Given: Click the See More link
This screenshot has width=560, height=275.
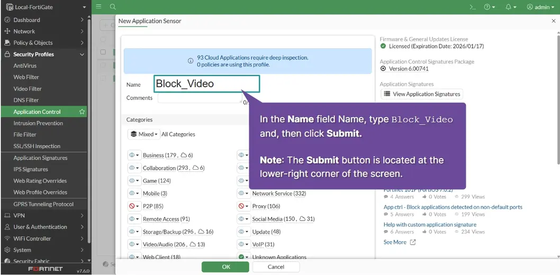Looking at the screenshot, I should [x=400, y=242].
